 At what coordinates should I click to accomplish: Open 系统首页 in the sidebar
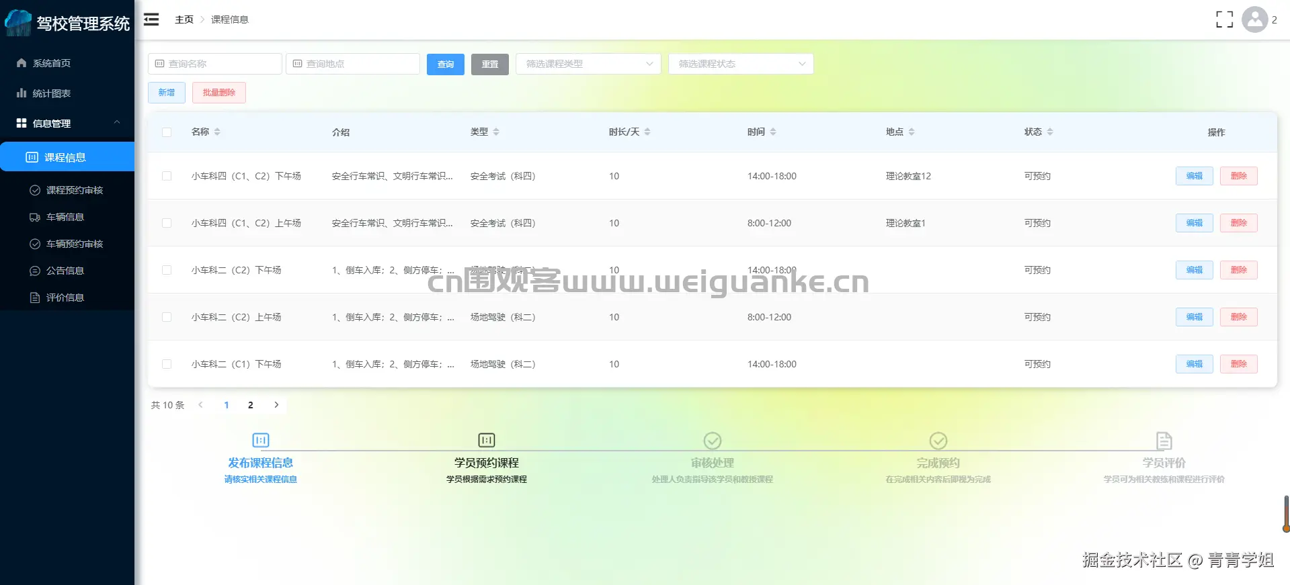(67, 62)
